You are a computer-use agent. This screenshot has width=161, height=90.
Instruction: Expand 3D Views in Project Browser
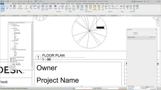(x=11, y=48)
